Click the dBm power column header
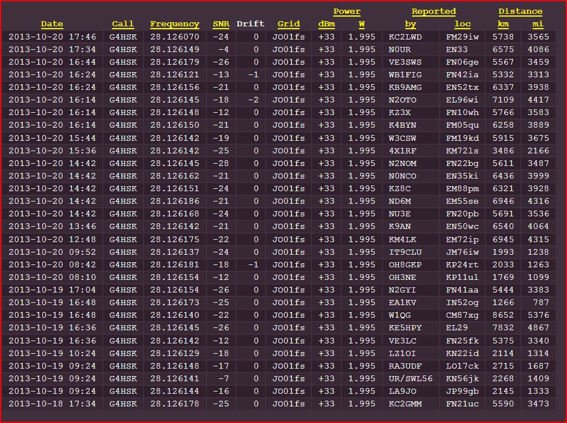Image resolution: width=567 pixels, height=423 pixels. pyautogui.click(x=326, y=24)
